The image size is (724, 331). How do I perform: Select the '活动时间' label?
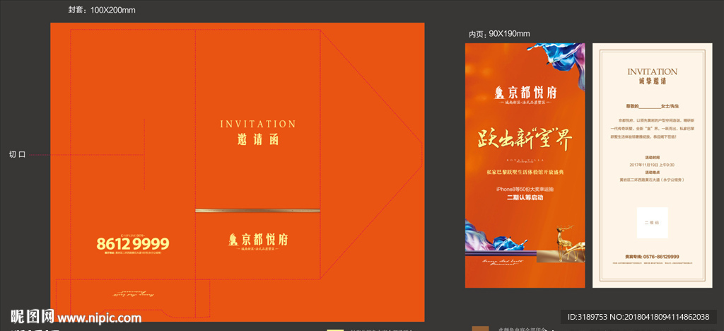tap(652, 158)
